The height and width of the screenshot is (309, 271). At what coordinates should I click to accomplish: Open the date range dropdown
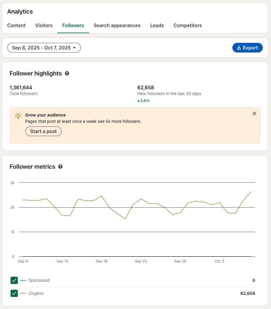(44, 48)
